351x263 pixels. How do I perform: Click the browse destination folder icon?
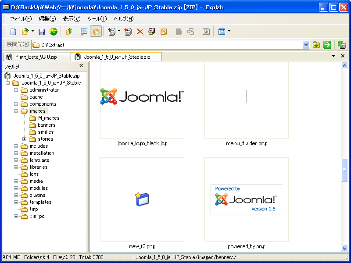(316, 45)
